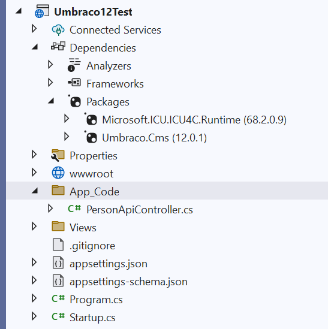Collapse the Packages node

[x=51, y=101]
